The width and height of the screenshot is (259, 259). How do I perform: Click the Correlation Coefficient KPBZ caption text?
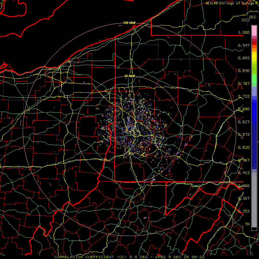pos(129,257)
